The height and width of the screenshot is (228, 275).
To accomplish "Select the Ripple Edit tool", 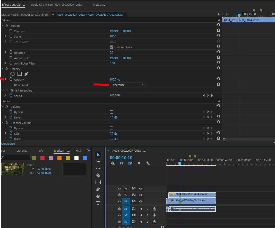I will 98,168.
